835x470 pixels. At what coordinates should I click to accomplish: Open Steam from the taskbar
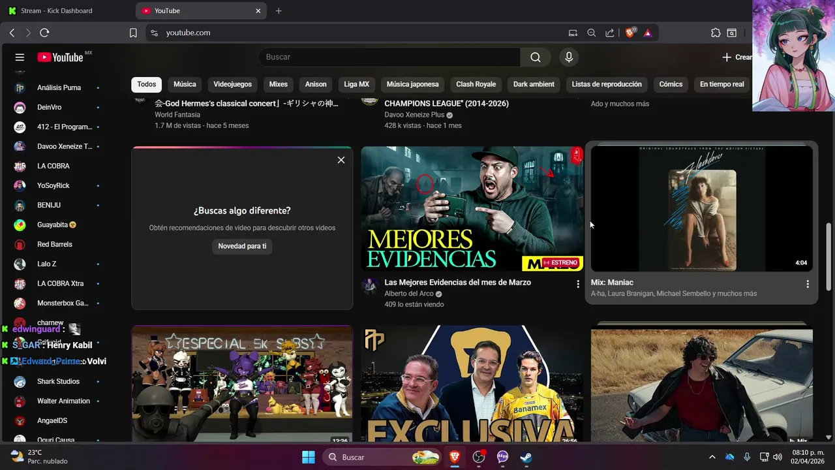[526, 457]
